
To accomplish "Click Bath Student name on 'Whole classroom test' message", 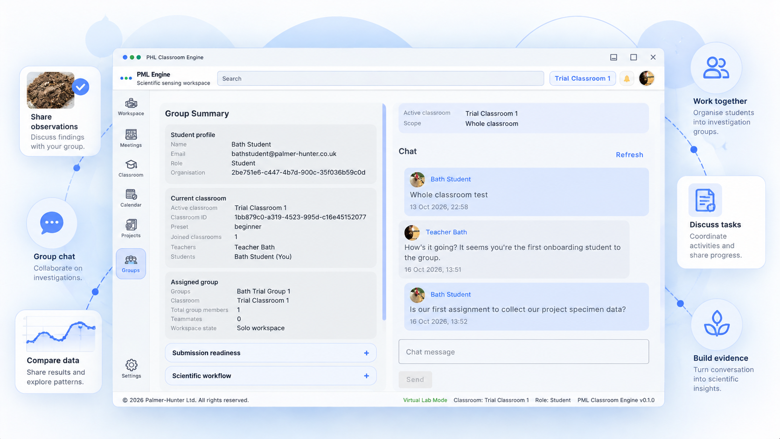I will pyautogui.click(x=451, y=179).
